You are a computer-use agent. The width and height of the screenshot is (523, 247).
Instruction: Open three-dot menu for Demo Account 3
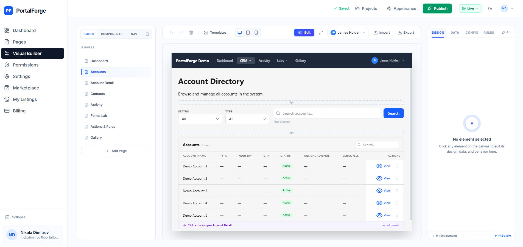[397, 191]
